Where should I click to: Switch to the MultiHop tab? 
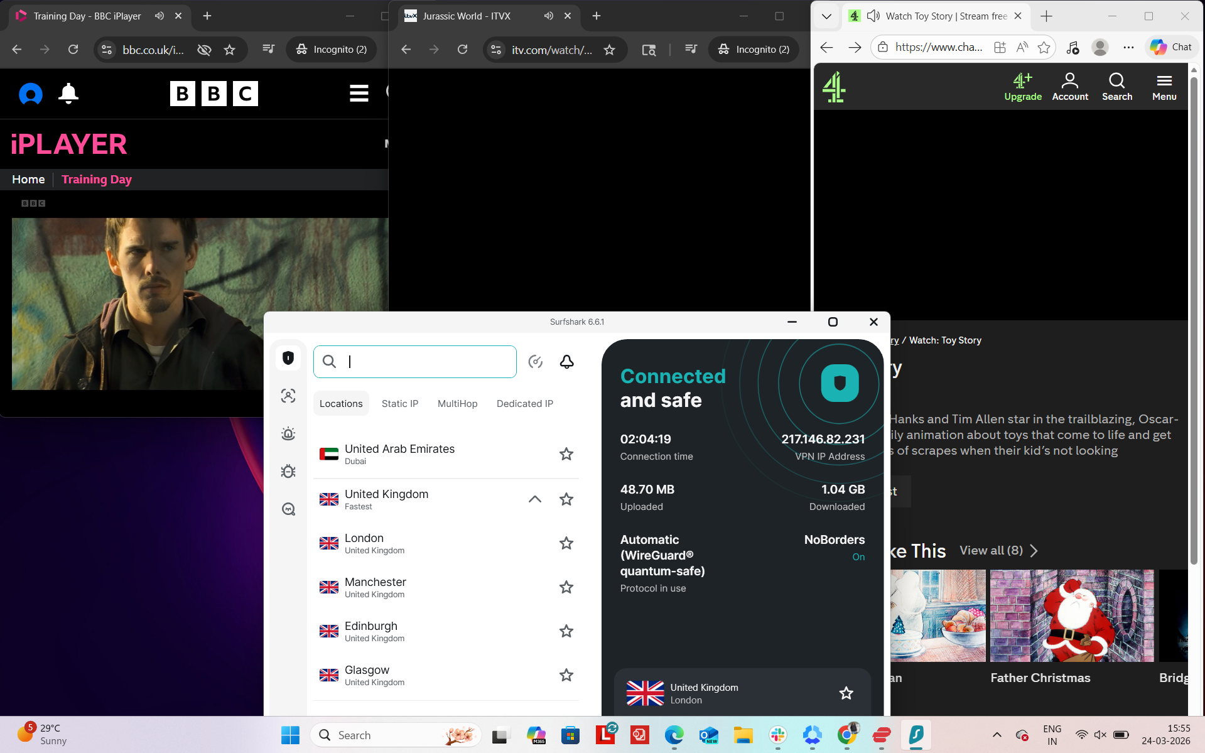pyautogui.click(x=457, y=403)
